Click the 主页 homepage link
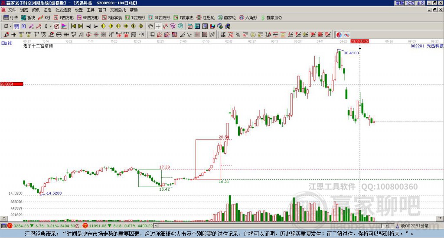This screenshot has width=444, height=238. click(421, 3)
